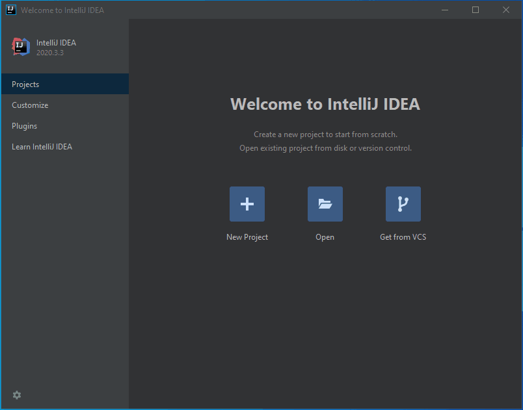Click the Get from VCS label

click(403, 237)
